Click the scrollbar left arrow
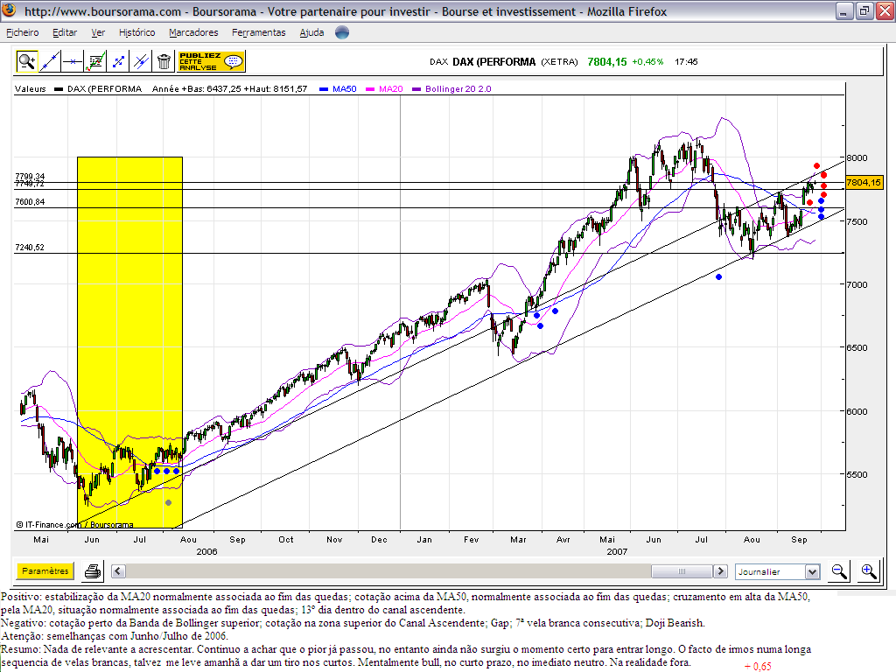The image size is (896, 672). (118, 570)
